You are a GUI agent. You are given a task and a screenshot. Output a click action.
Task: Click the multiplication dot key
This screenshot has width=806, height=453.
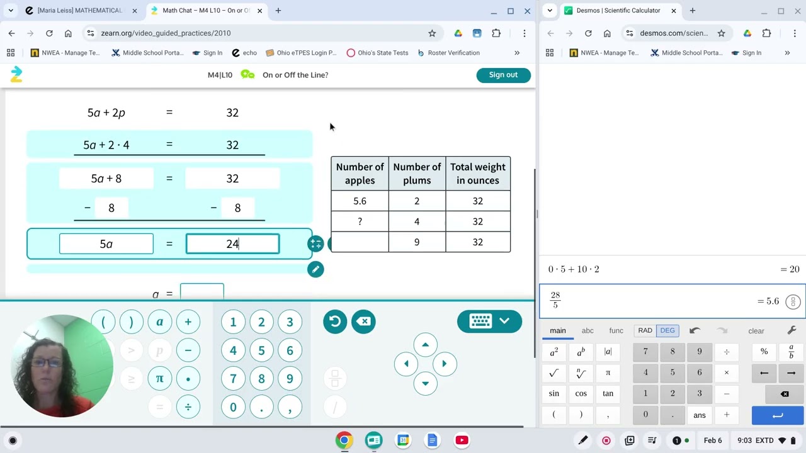(188, 379)
